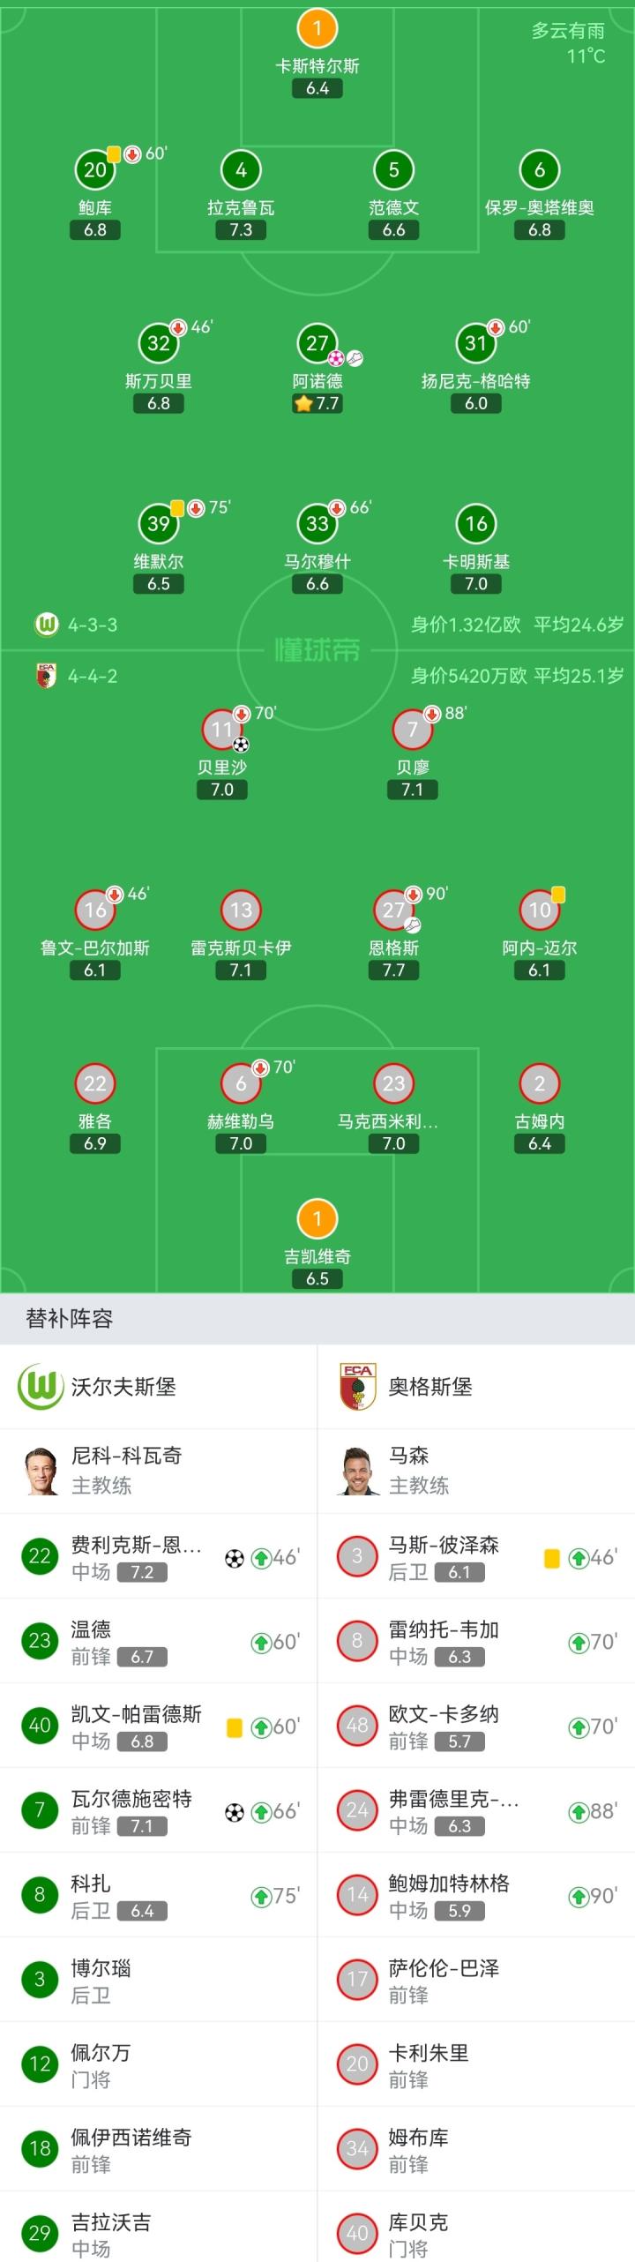Open 库贝克 number 40 substitute entry

[476, 2232]
